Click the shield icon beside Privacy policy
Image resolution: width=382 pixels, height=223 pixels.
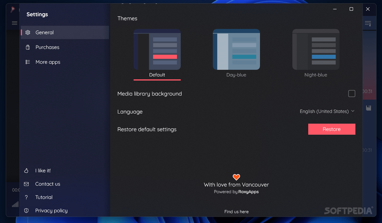coord(26,211)
